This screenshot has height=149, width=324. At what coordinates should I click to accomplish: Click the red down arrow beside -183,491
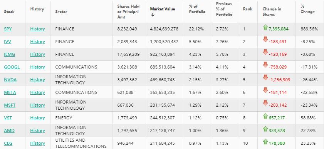tap(265, 39)
